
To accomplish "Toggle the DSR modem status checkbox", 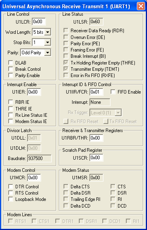I will point(113,193).
